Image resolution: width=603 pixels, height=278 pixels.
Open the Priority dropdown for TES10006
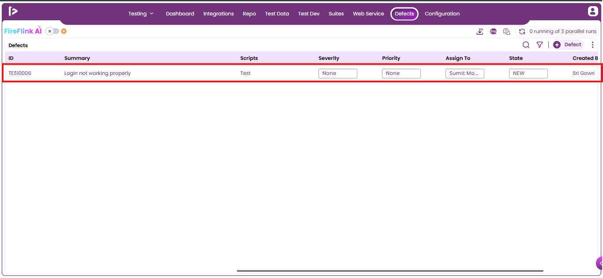[x=401, y=74]
